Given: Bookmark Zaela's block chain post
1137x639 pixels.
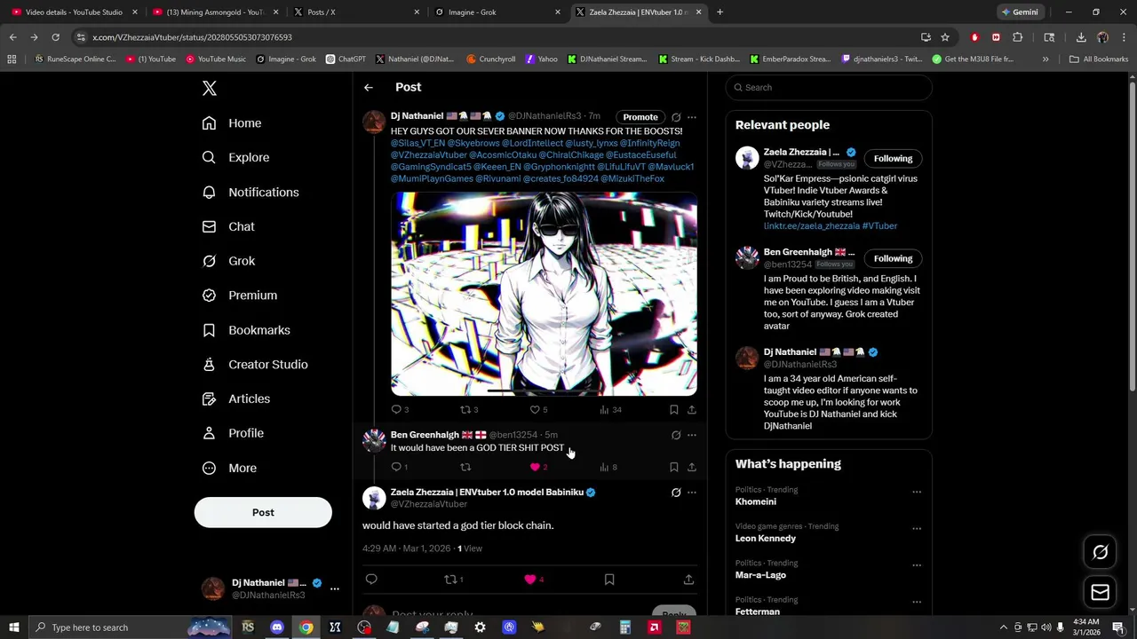Looking at the screenshot, I should (609, 580).
